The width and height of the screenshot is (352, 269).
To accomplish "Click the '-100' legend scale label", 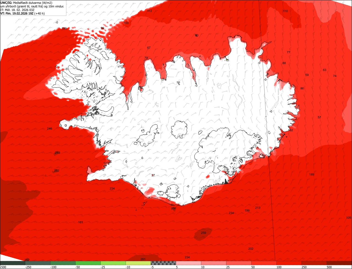I will (x=53, y=267).
